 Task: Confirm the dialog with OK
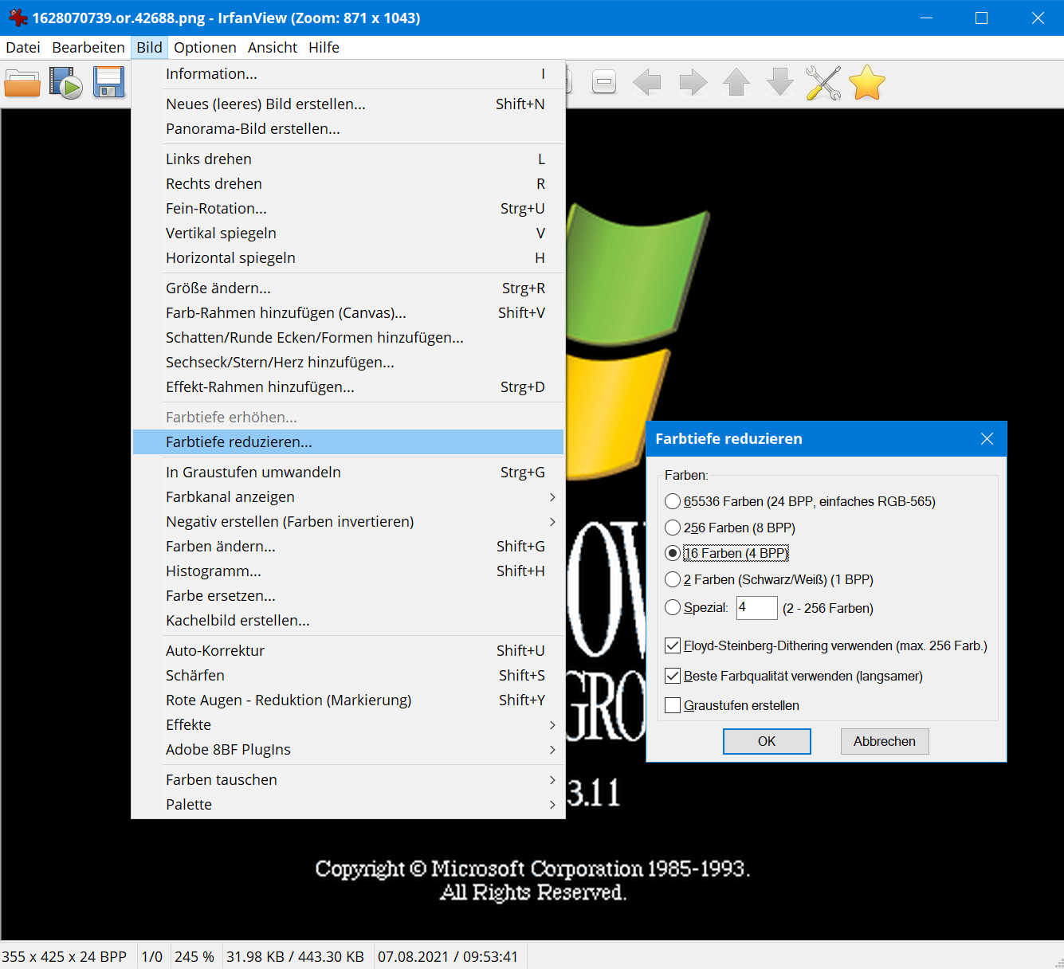pyautogui.click(x=766, y=741)
